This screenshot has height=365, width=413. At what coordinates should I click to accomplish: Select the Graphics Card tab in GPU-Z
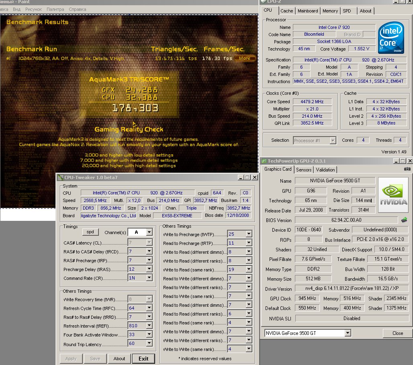(x=278, y=169)
